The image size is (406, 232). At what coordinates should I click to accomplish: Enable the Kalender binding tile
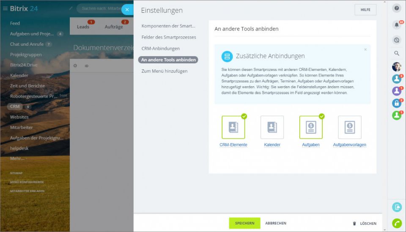(272, 127)
